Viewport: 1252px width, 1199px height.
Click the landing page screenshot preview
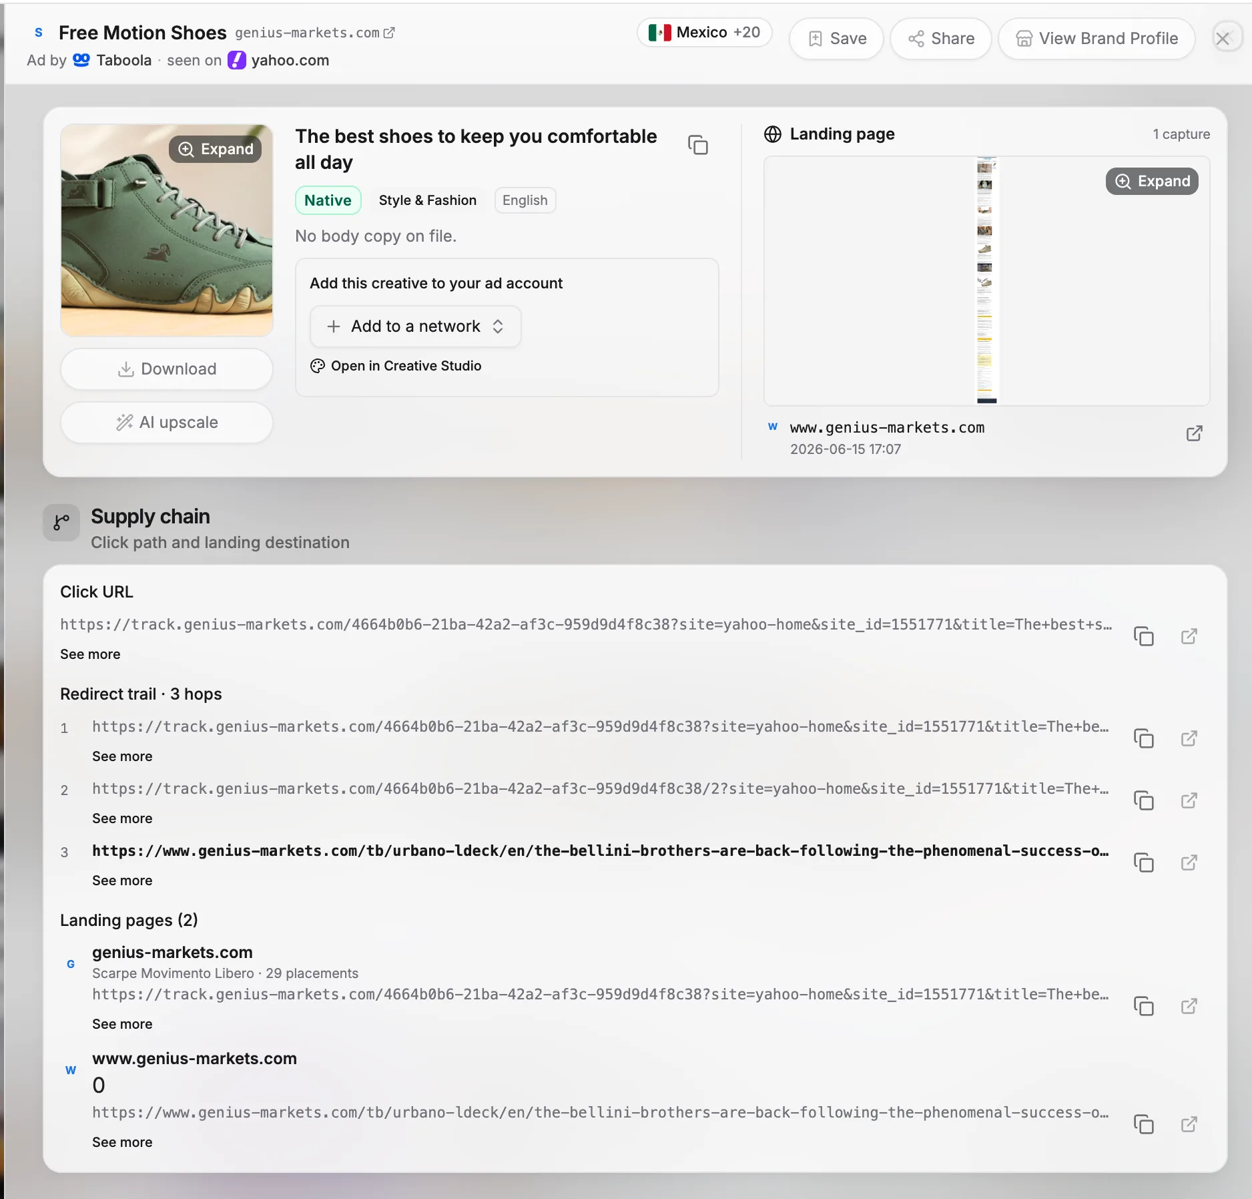click(986, 280)
